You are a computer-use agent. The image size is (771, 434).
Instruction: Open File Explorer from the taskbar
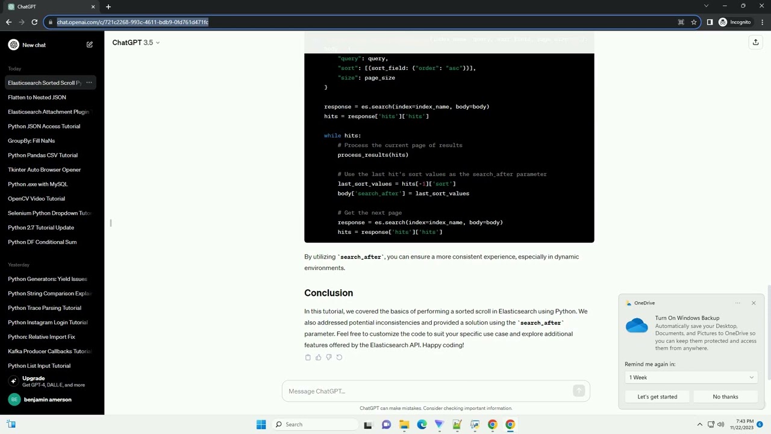(404, 424)
